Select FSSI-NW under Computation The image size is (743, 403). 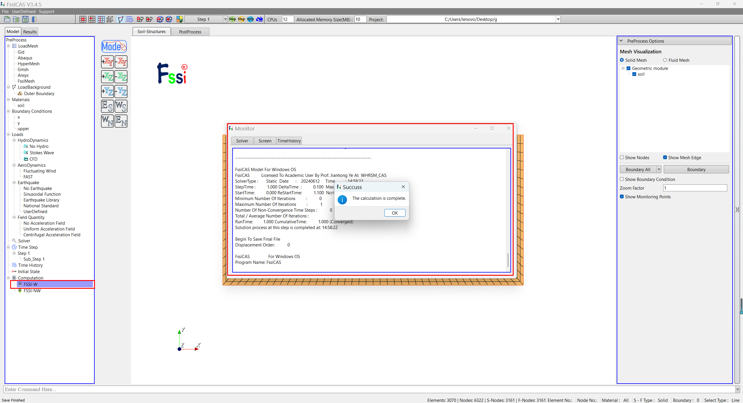pos(32,291)
